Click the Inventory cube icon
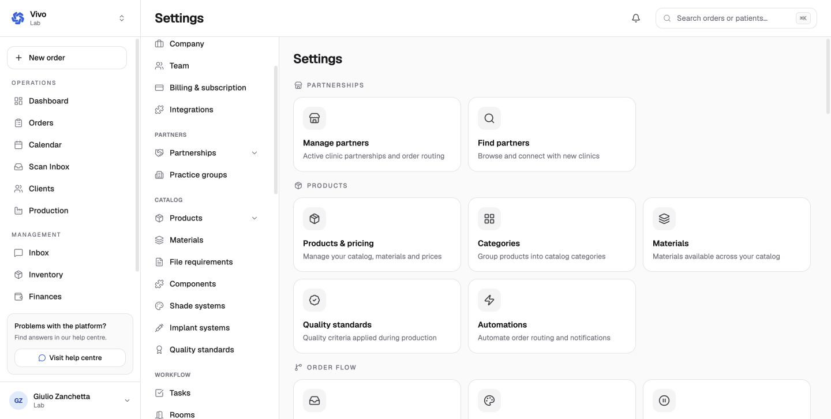831x419 pixels. tap(18, 275)
